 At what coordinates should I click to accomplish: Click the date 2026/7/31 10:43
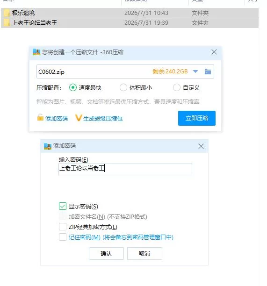[x=146, y=13]
